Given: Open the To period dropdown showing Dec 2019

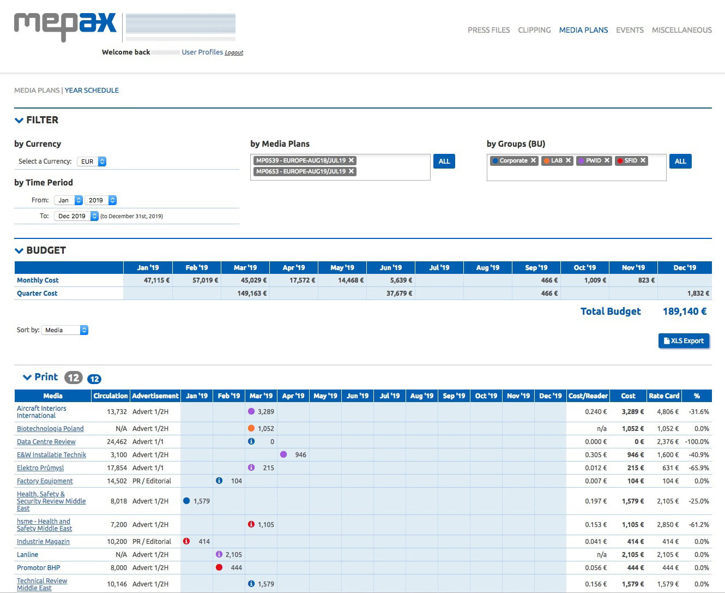Looking at the screenshot, I should point(76,216).
